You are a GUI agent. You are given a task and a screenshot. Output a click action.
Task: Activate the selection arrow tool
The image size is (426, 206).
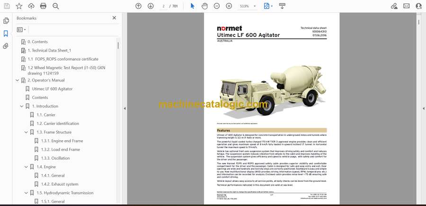pyautogui.click(x=192, y=6)
